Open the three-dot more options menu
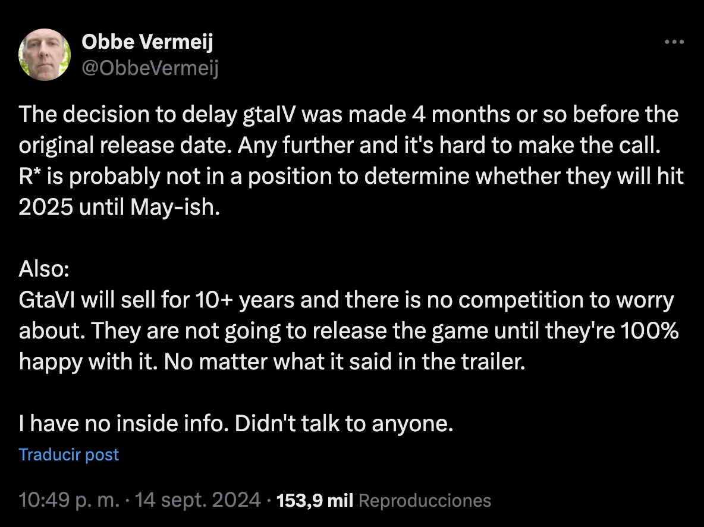 [x=674, y=42]
